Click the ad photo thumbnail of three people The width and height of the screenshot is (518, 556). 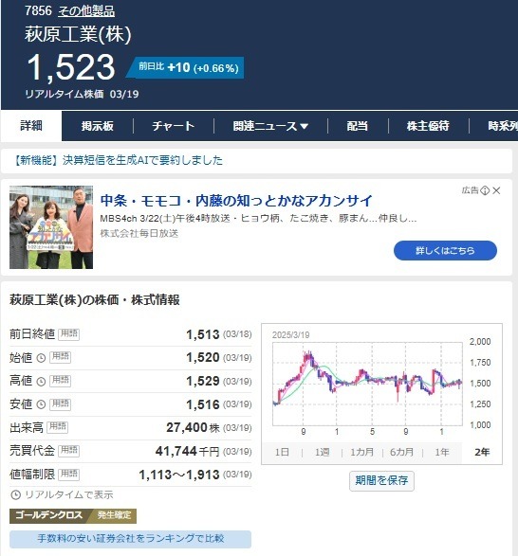51,227
